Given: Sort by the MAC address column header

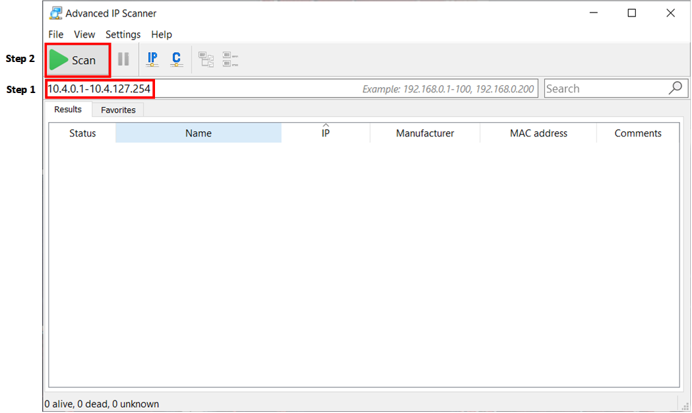Looking at the screenshot, I should pyautogui.click(x=538, y=133).
